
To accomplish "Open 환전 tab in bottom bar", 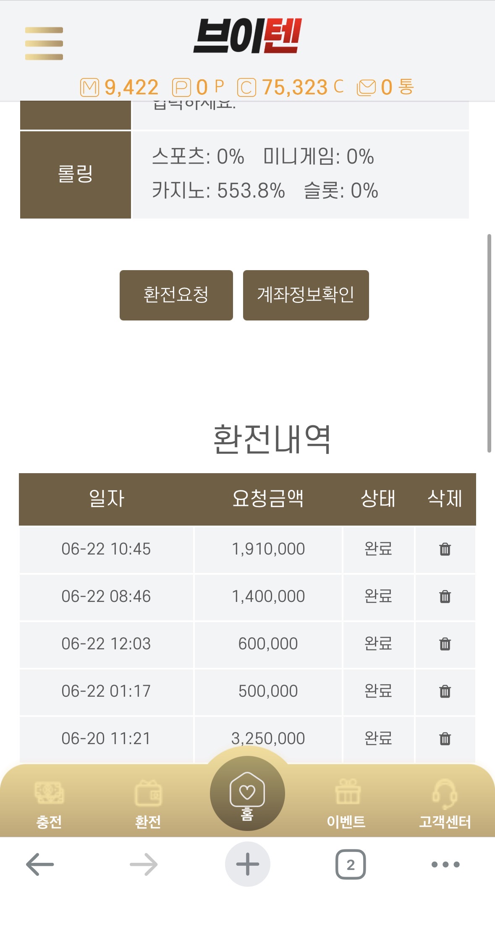I will (148, 805).
